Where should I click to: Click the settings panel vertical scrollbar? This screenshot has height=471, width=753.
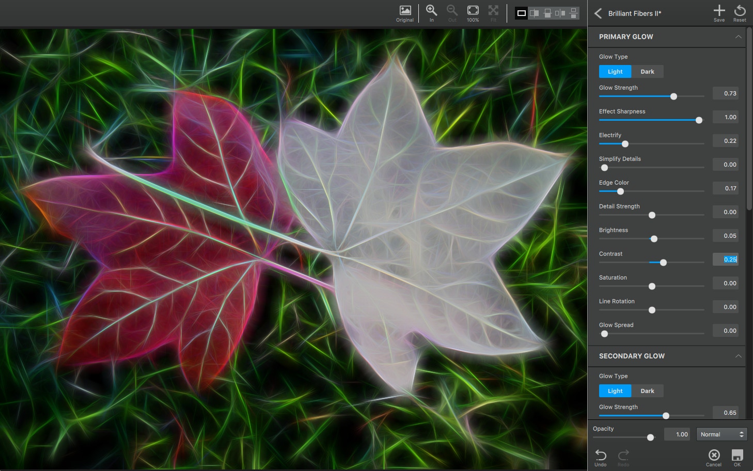click(x=749, y=119)
